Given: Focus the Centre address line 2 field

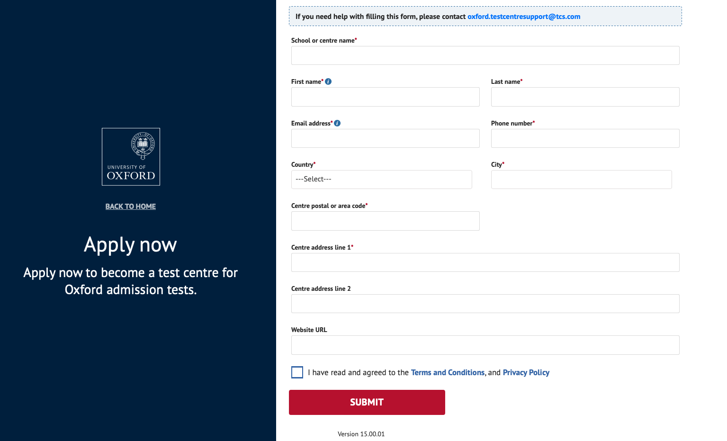Looking at the screenshot, I should (485, 304).
